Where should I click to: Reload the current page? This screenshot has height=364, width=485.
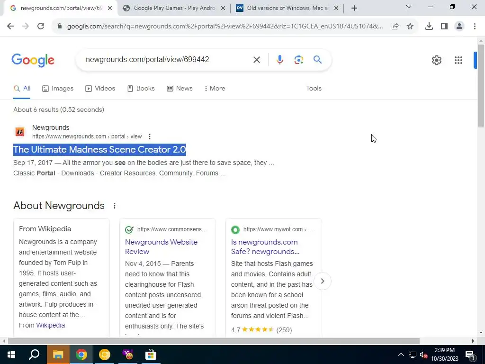click(41, 26)
